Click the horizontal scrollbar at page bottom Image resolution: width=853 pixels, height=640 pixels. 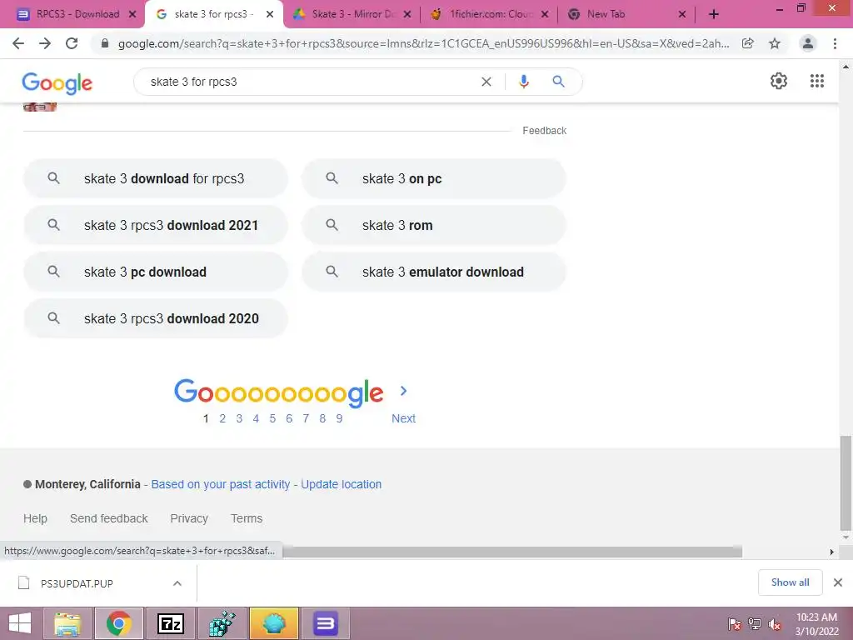click(512, 552)
